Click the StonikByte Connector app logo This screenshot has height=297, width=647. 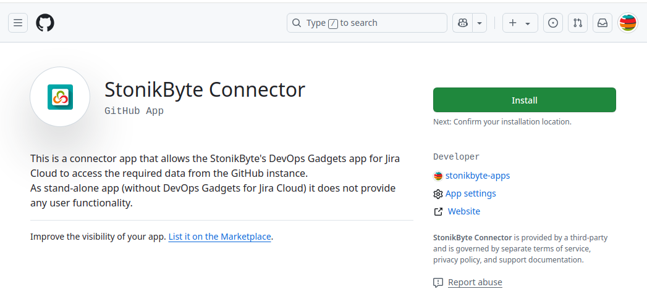[x=60, y=97]
